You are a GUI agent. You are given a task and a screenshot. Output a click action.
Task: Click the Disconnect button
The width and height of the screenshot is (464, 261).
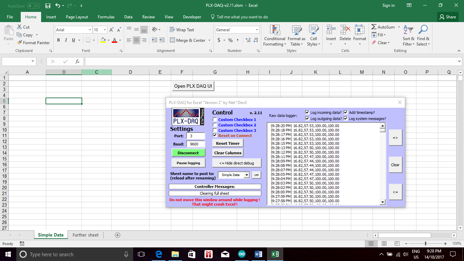tap(188, 153)
